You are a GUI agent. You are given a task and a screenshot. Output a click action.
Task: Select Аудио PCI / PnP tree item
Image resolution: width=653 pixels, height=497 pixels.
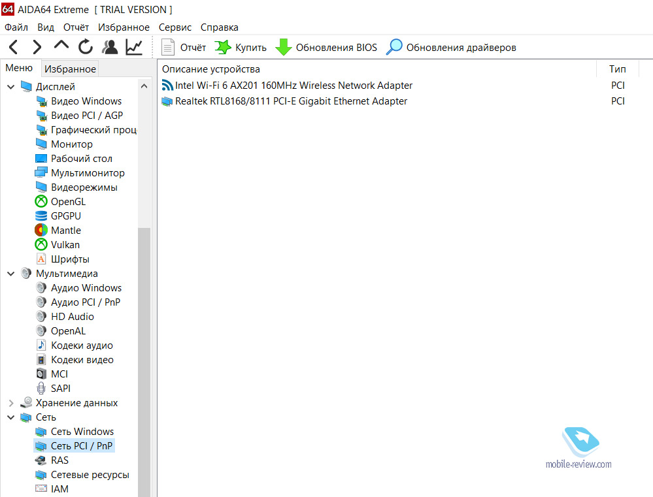coord(86,302)
